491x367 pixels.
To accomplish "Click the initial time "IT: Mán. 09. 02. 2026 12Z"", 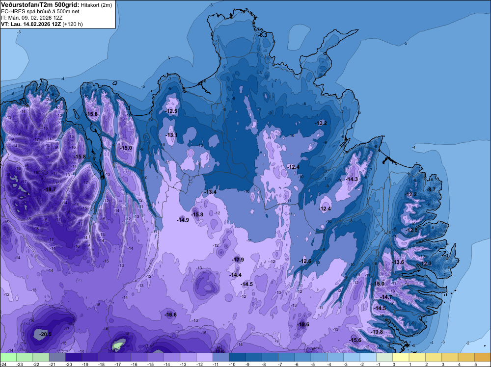I will [x=31, y=18].
